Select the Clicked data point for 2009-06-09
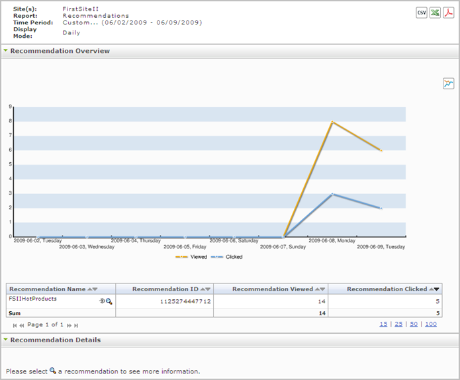 pyautogui.click(x=381, y=208)
